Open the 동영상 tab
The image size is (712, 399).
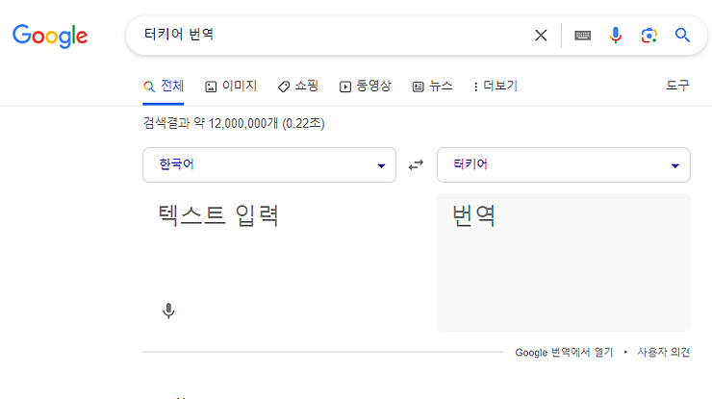pos(365,86)
